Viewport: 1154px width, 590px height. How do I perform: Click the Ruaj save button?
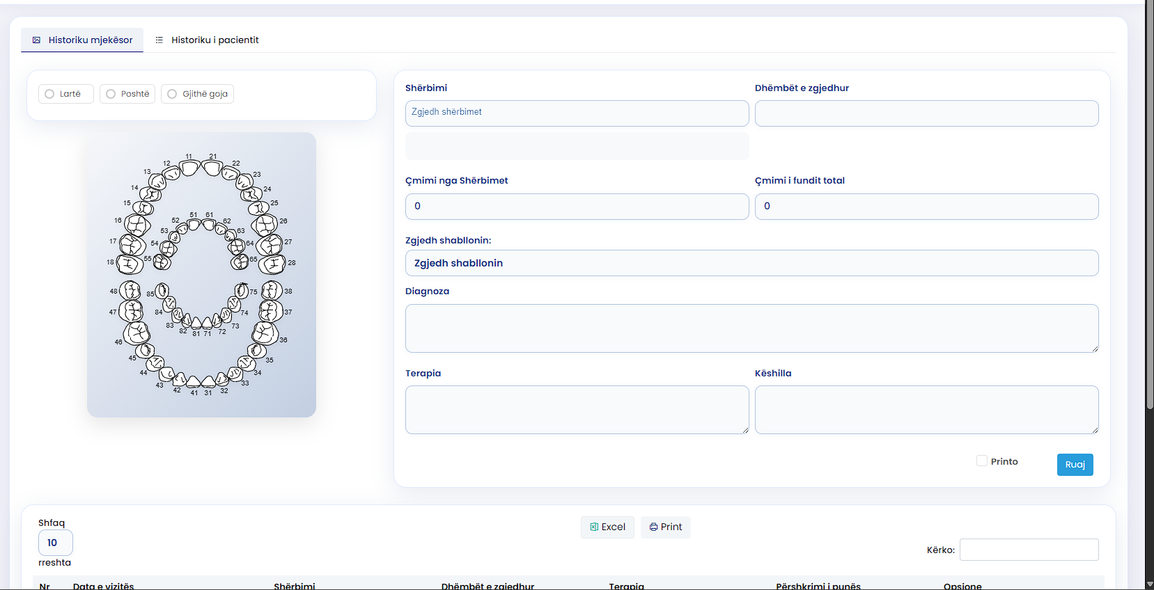tap(1075, 465)
